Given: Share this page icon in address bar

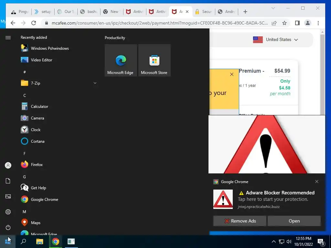Looking at the screenshot, I should click(x=274, y=23).
